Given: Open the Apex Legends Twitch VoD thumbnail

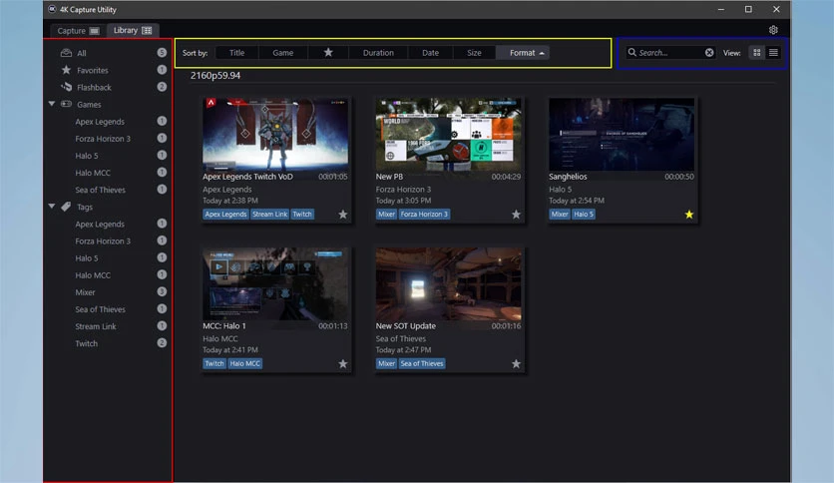Looking at the screenshot, I should click(275, 134).
